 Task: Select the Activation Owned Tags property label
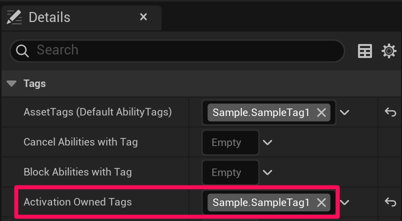pos(77,202)
